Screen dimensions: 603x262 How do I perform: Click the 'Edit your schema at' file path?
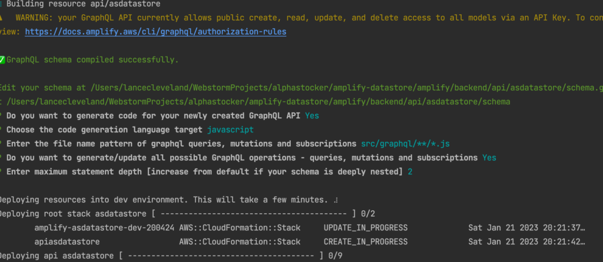pyautogui.click(x=347, y=88)
